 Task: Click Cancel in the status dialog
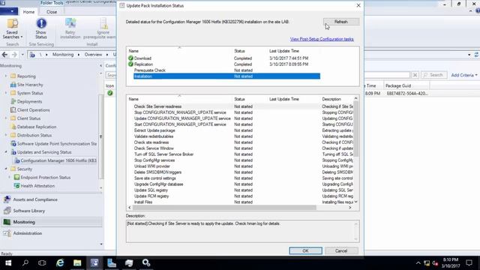click(341, 250)
